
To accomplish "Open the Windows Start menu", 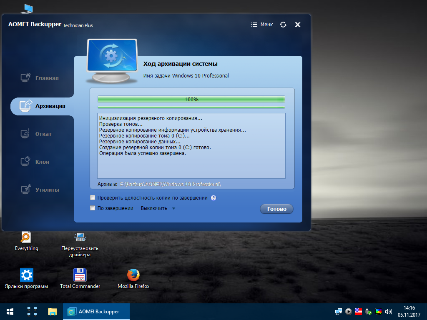I will [10, 311].
